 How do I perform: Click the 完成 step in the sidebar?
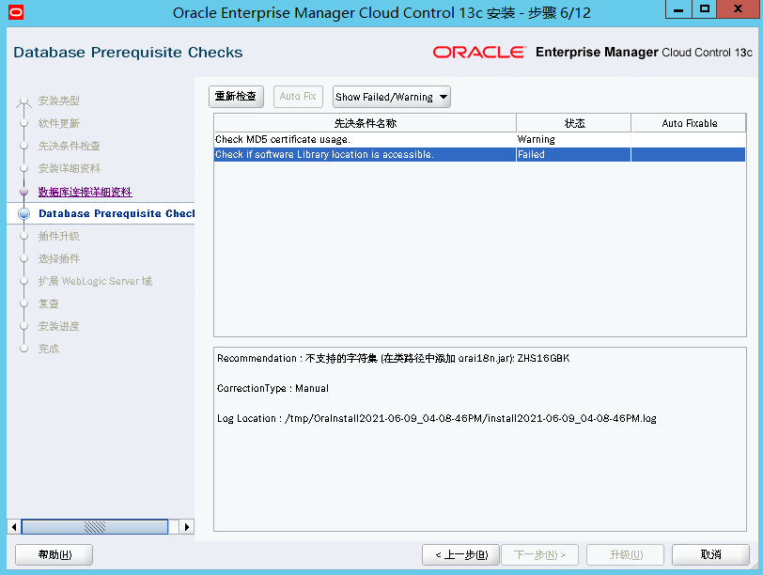(x=48, y=349)
